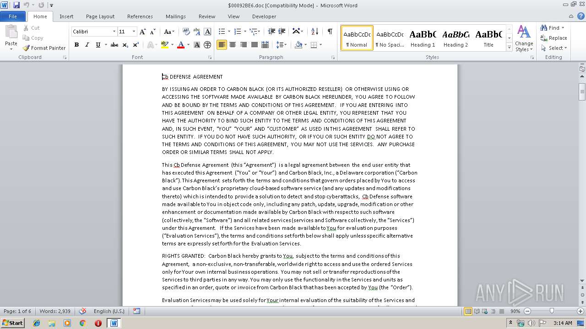Click the Shading paint bucket icon
This screenshot has width=586, height=329.
click(x=298, y=45)
